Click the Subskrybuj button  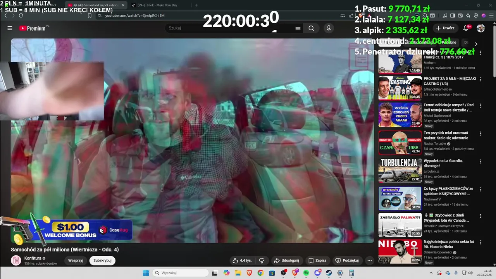point(102,260)
